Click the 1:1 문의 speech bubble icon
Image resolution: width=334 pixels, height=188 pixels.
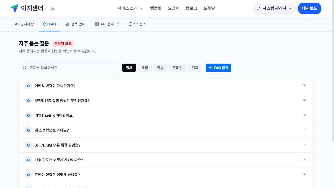(x=131, y=24)
